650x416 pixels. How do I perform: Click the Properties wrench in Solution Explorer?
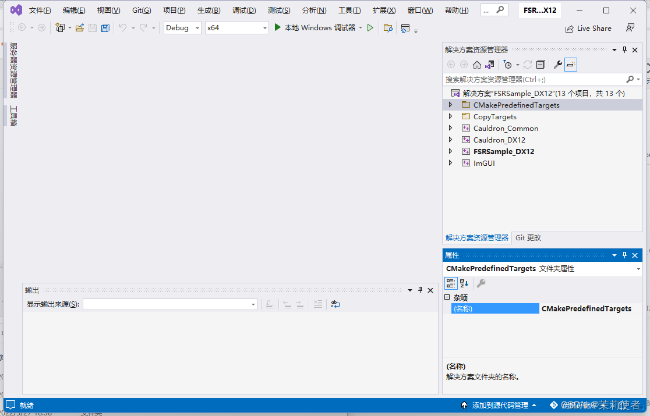(558, 65)
